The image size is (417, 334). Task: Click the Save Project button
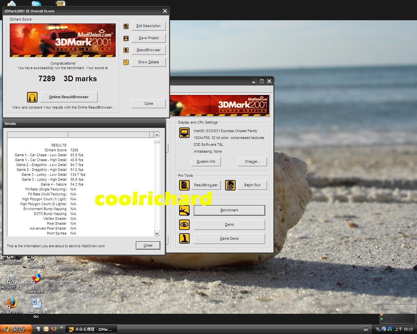(x=149, y=38)
